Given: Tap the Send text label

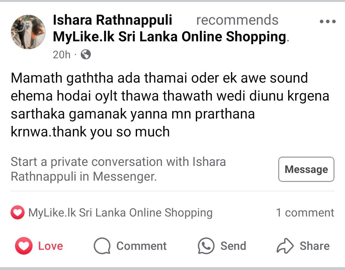Looking at the screenshot, I should [x=233, y=246].
